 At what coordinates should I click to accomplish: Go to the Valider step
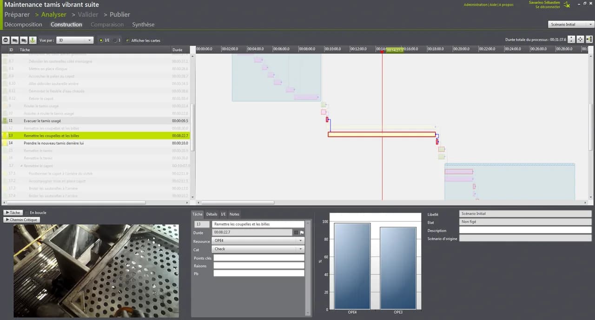88,14
